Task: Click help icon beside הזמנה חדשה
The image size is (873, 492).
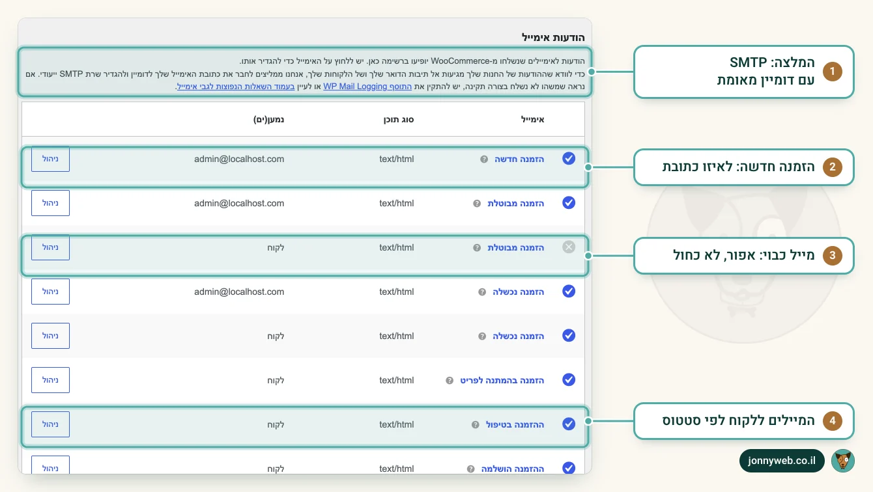Action: pyautogui.click(x=484, y=159)
